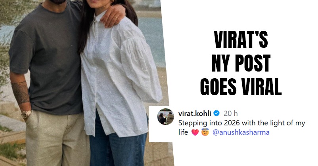
Task: Click the headline word VIRAT'S
Action: [241, 40]
